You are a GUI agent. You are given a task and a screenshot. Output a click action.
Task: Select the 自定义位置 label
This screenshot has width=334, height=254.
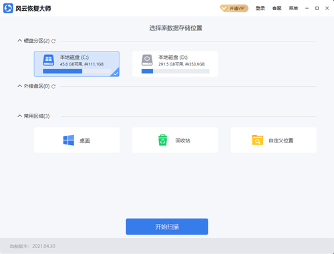pos(281,140)
